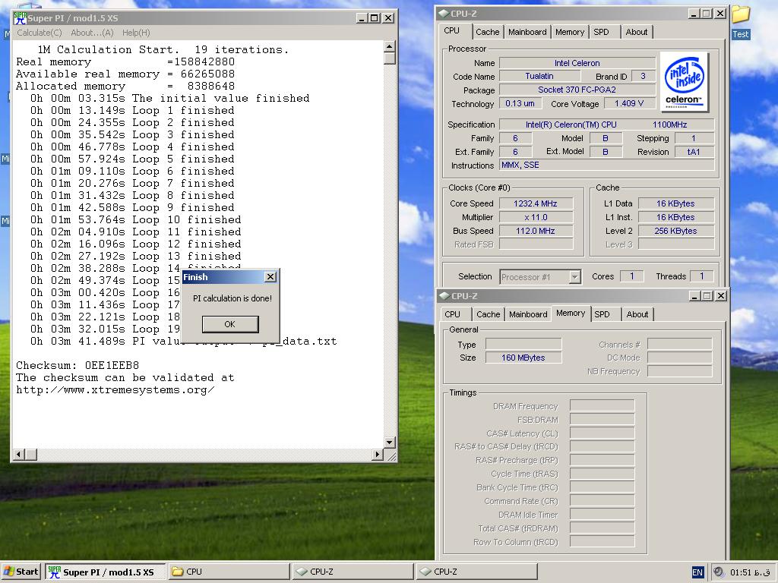Click the Multiplier x 11.0 field
The height and width of the screenshot is (583, 778).
click(536, 217)
